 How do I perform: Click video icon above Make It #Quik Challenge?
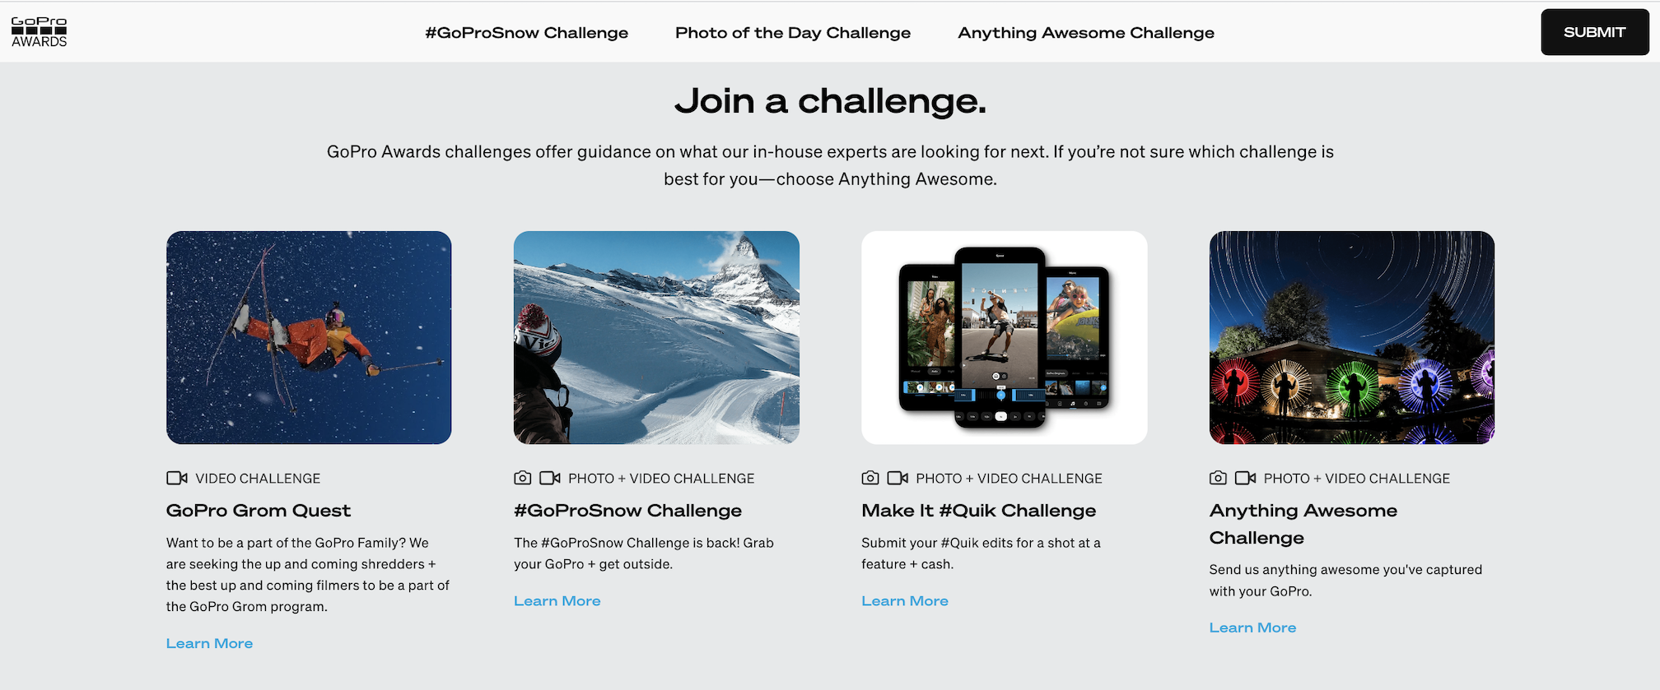(898, 478)
